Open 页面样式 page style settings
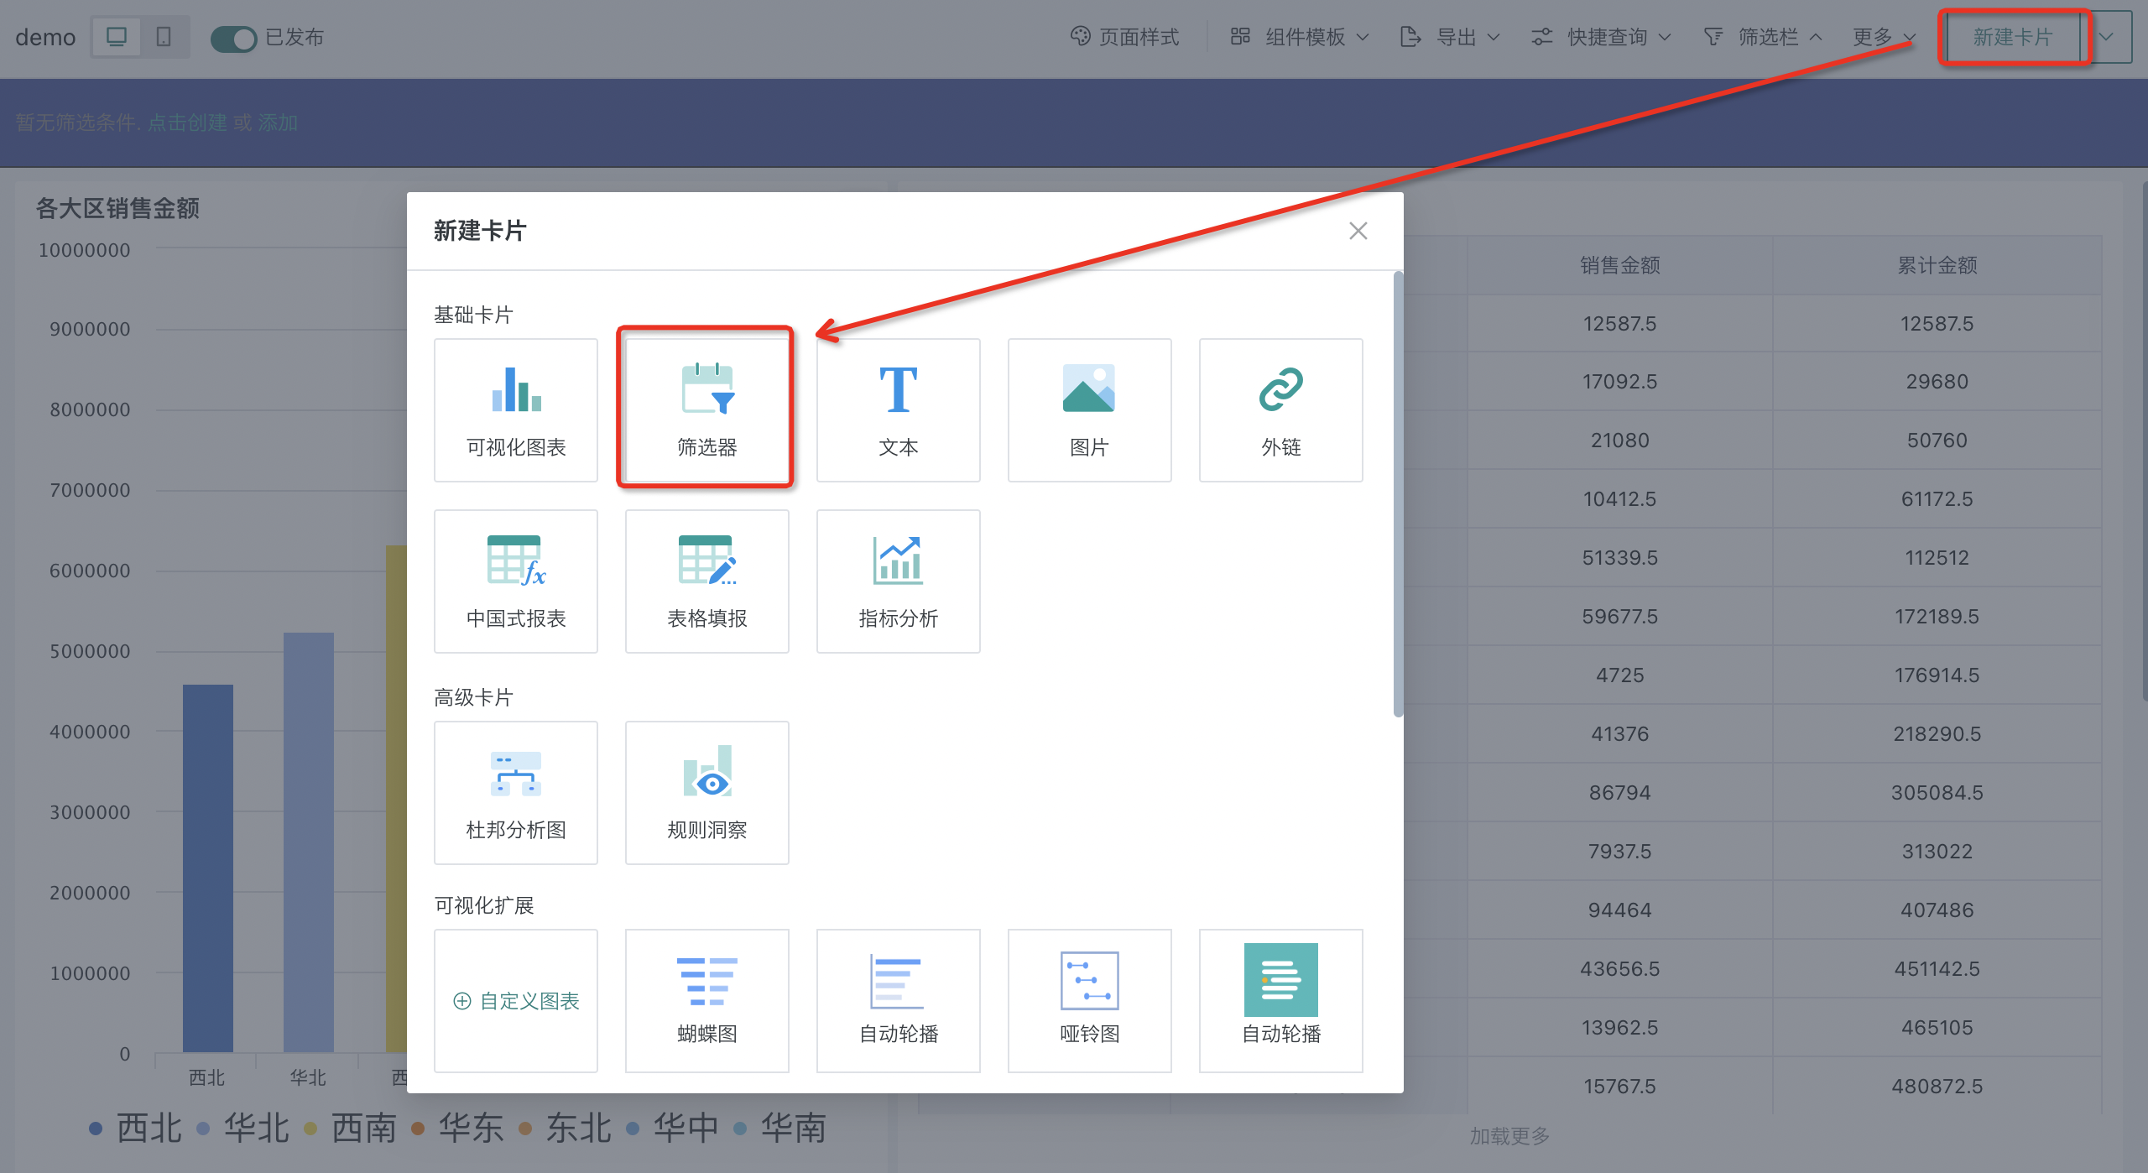The height and width of the screenshot is (1173, 2148). (x=1124, y=37)
